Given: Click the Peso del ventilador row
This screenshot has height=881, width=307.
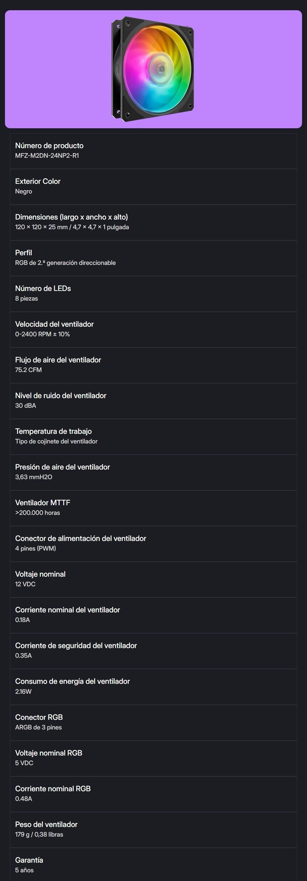Looking at the screenshot, I should click(153, 830).
